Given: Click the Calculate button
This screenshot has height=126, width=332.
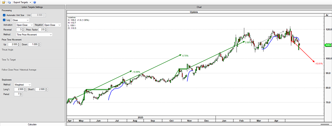Looking at the screenshot, I should tap(32, 125).
